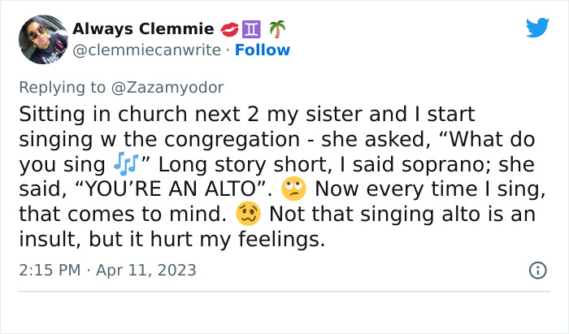The height and width of the screenshot is (334, 569).
Task: Click the eye-roll face emoji
Action: click(x=291, y=190)
